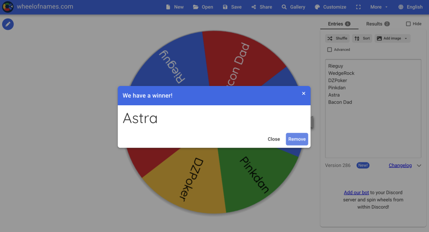Toggle the Hide checkbox
The height and width of the screenshot is (232, 429).
click(x=408, y=24)
